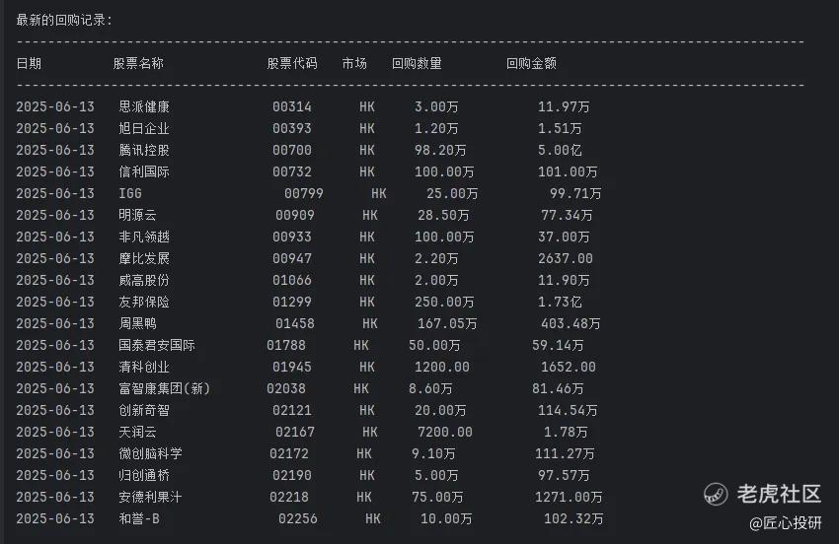Click the 回购数量 column header
Screen dimensions: 839x544
click(417, 64)
